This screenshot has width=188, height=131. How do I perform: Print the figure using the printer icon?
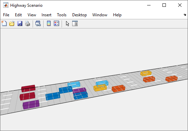click(x=28, y=23)
